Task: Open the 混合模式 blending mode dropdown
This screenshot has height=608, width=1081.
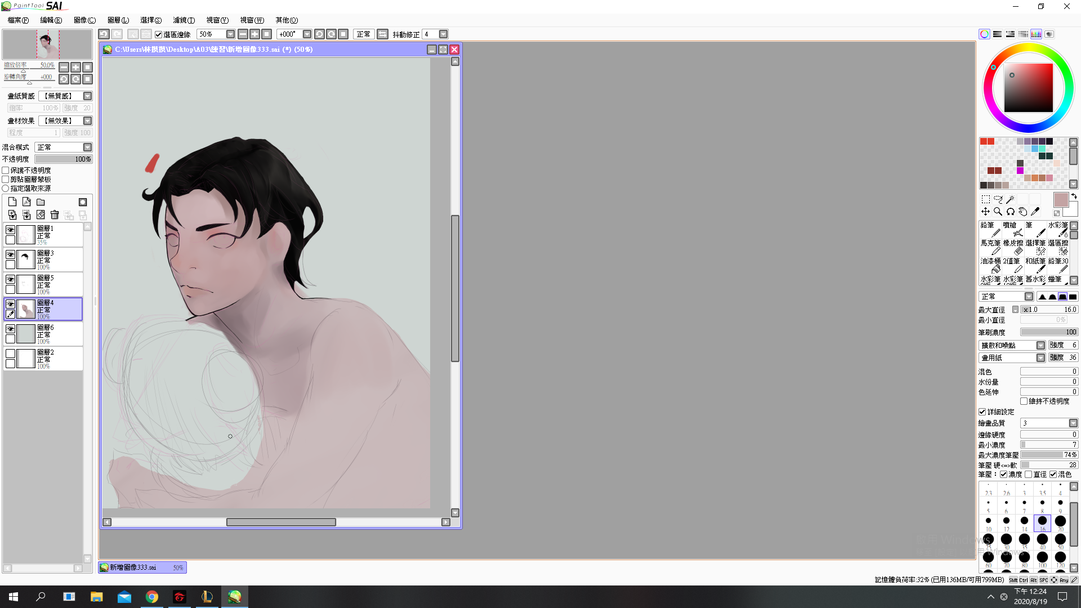Action: pos(88,147)
